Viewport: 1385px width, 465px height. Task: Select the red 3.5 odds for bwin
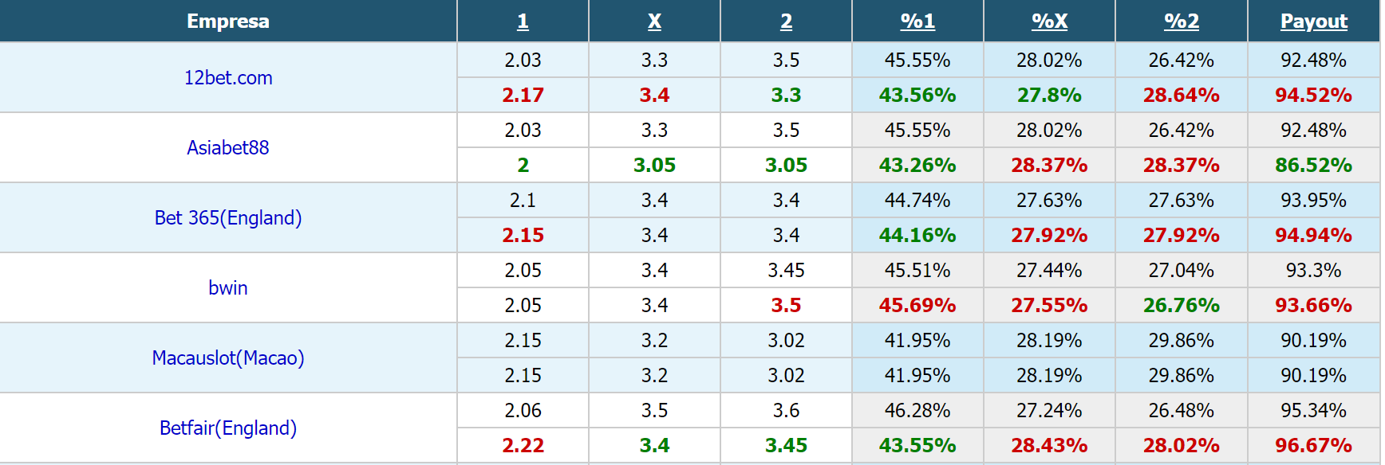coord(786,305)
